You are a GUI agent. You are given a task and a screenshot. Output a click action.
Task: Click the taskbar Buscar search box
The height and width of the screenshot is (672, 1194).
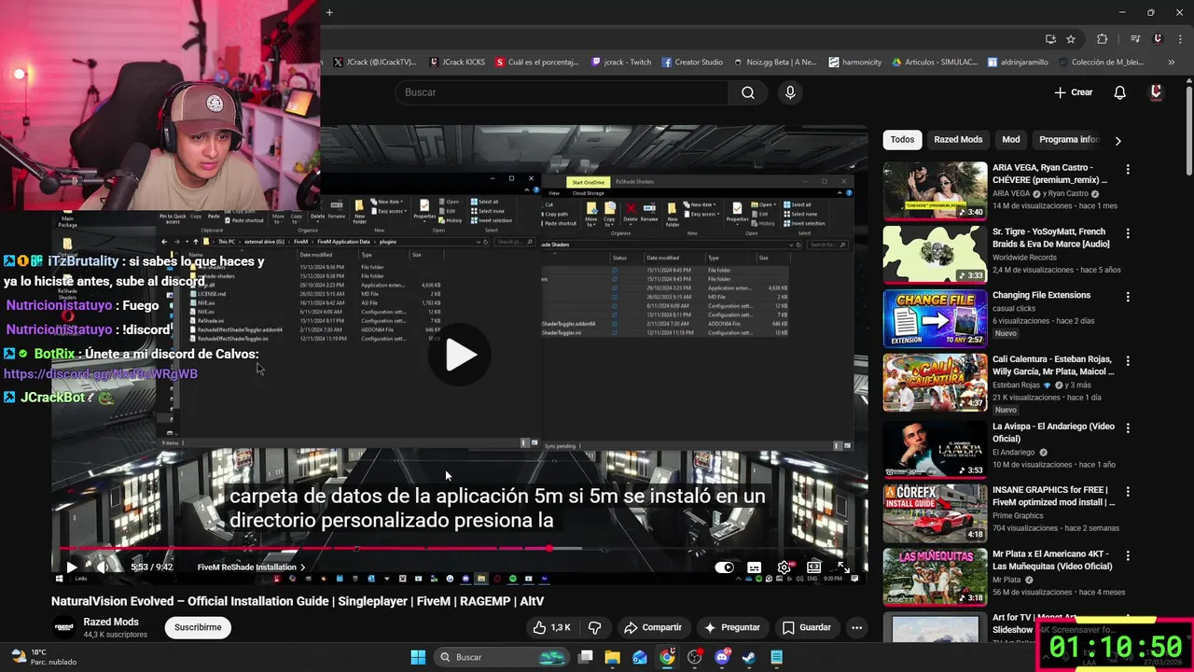click(502, 657)
